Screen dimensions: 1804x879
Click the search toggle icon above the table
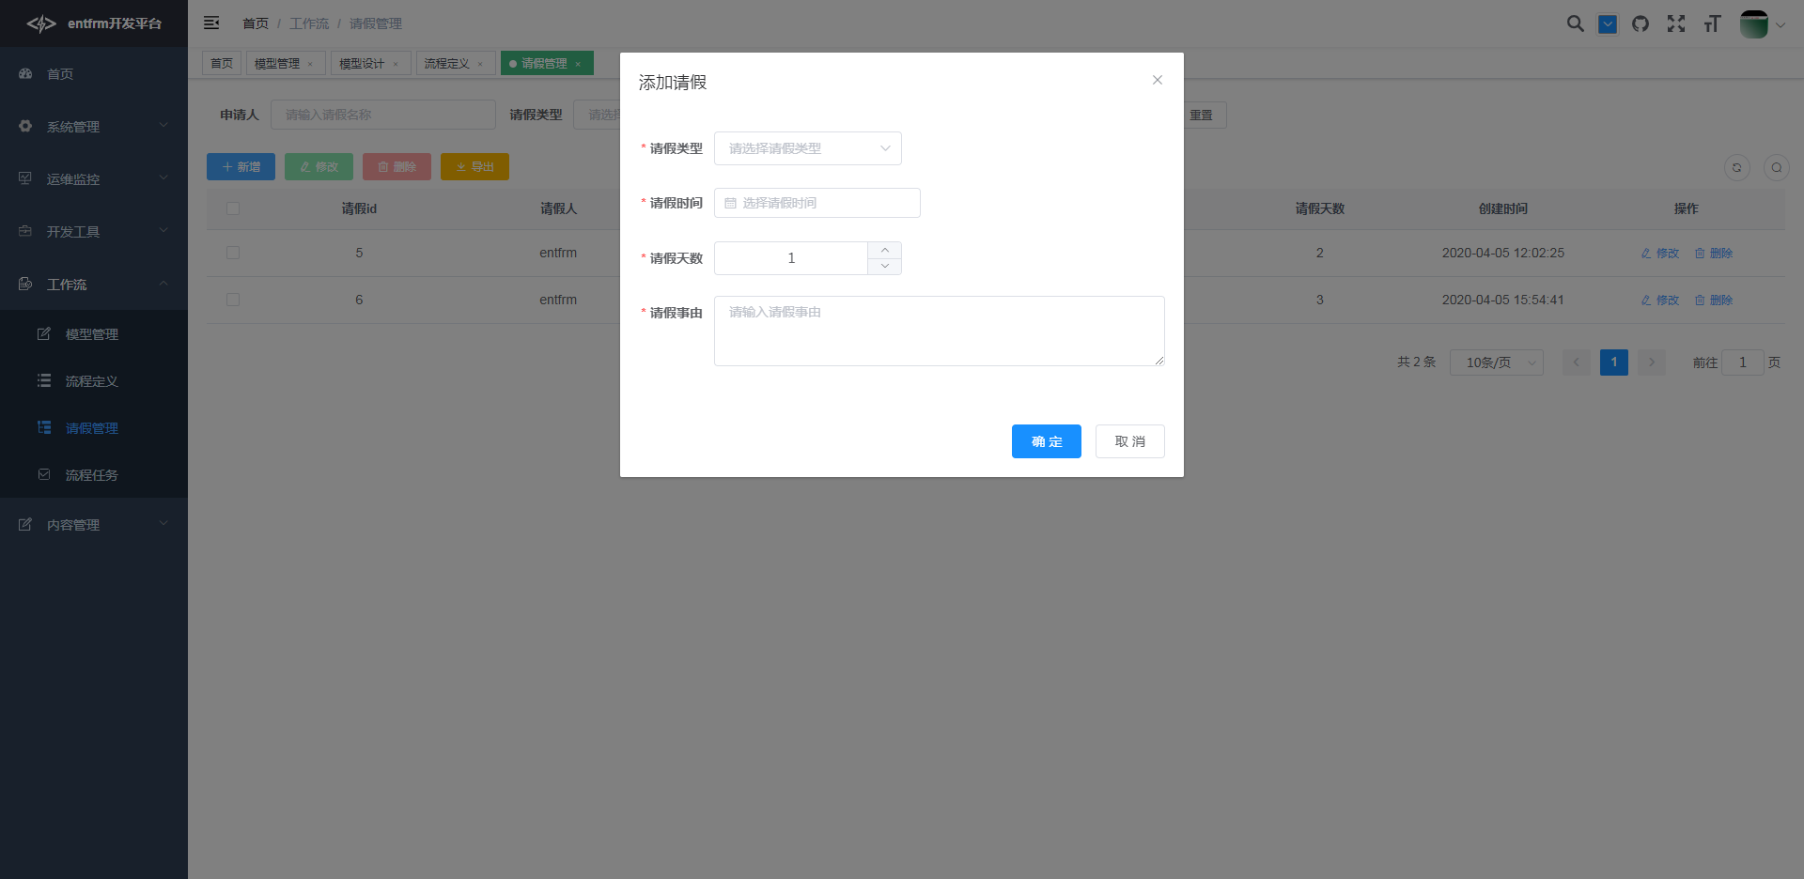point(1776,168)
